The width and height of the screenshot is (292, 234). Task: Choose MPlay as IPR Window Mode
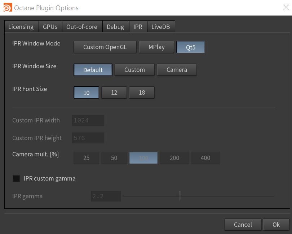(156, 47)
